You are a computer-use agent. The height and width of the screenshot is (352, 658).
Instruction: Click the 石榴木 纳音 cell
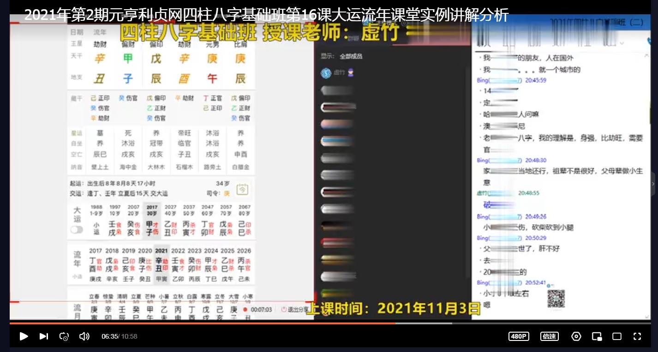click(x=184, y=167)
